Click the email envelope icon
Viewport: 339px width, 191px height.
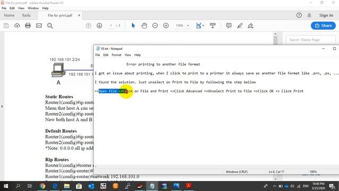click(39, 25)
